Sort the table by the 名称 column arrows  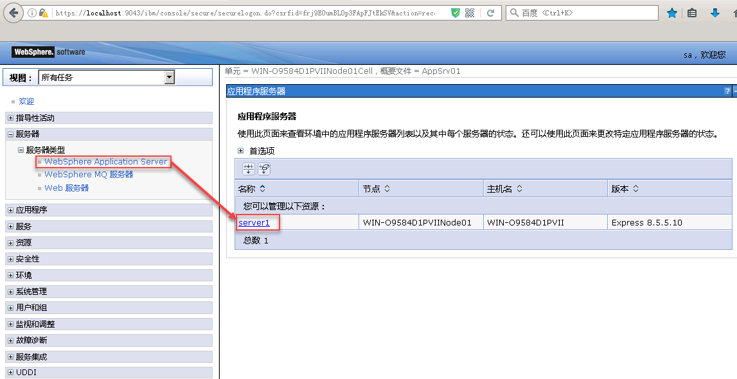pyautogui.click(x=263, y=189)
